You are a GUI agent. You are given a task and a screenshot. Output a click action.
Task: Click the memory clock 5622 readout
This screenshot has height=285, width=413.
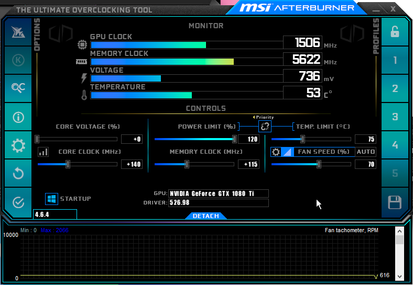tap(302, 59)
